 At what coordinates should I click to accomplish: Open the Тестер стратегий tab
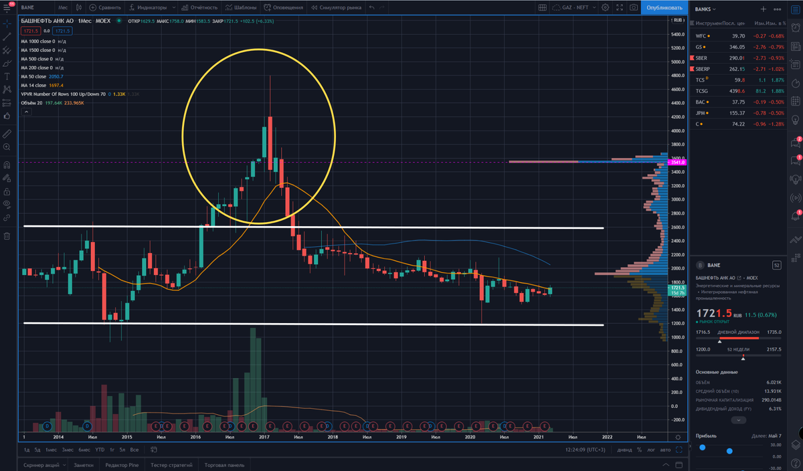tap(171, 464)
